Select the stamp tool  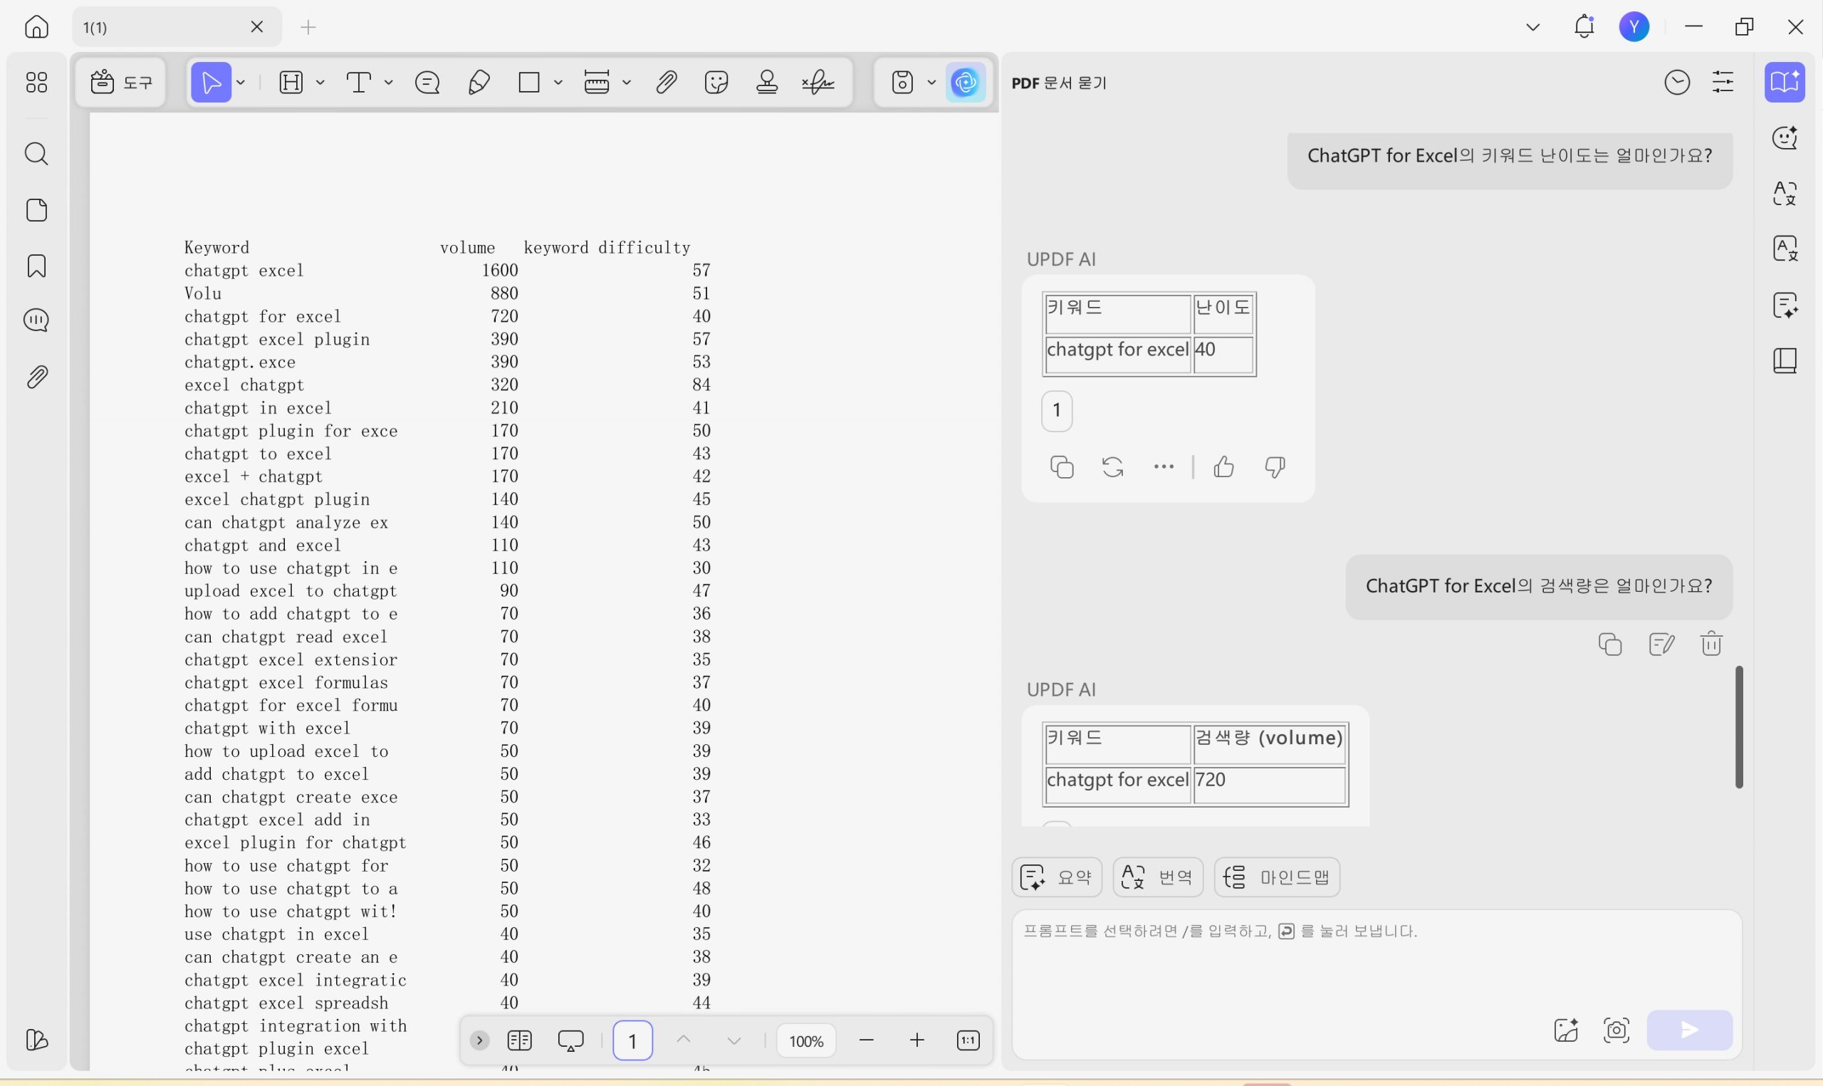pos(767,82)
